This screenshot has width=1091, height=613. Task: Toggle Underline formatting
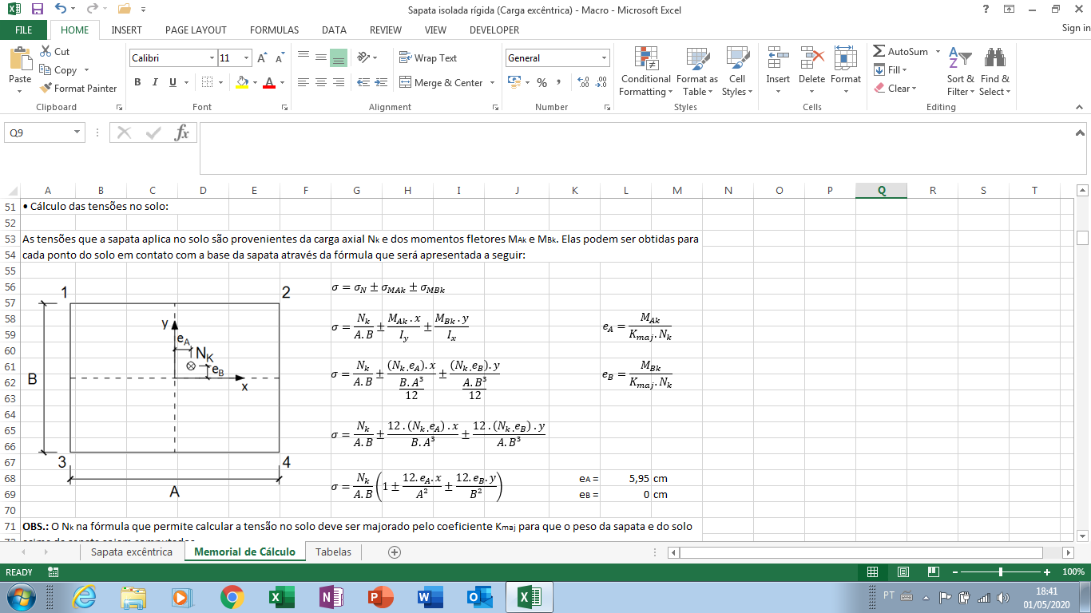click(x=173, y=82)
